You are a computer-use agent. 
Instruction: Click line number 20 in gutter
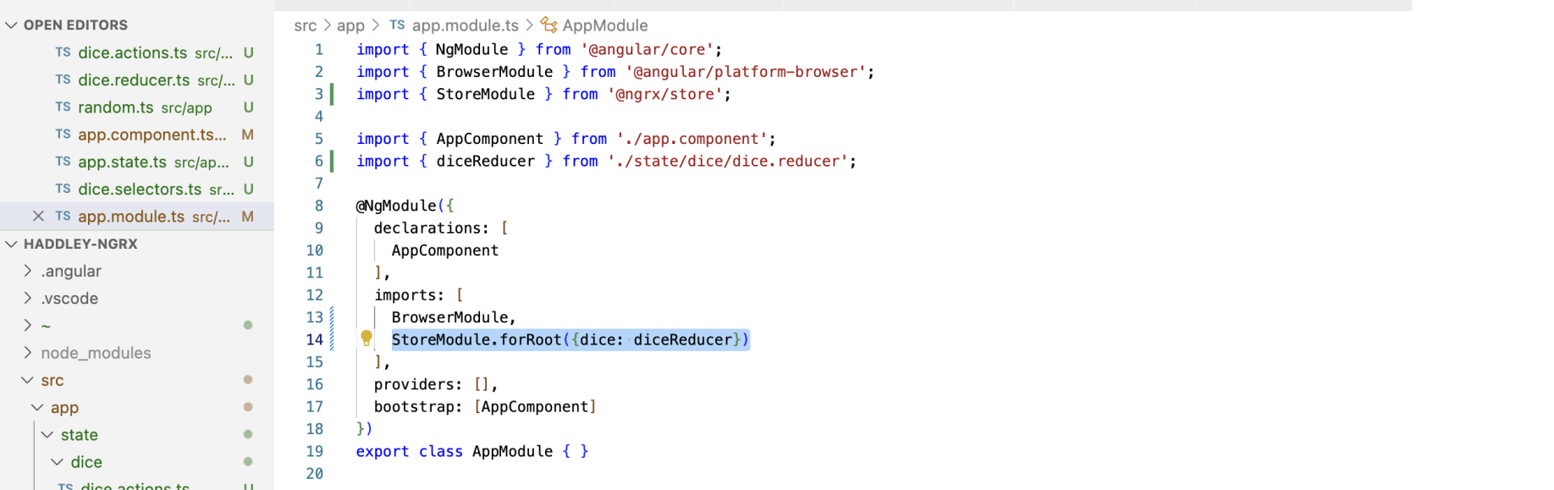click(315, 474)
